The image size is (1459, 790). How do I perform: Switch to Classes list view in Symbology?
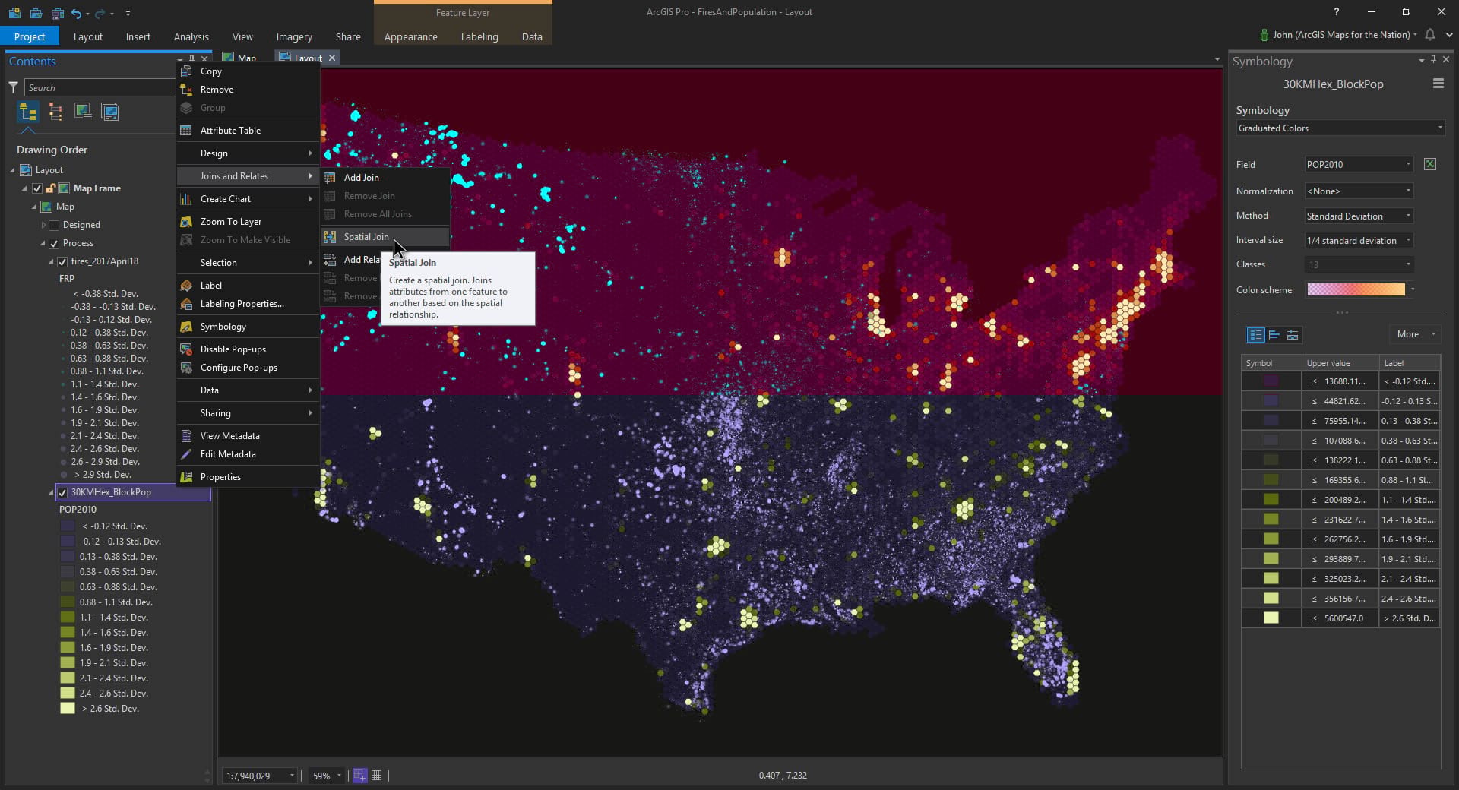(1256, 335)
